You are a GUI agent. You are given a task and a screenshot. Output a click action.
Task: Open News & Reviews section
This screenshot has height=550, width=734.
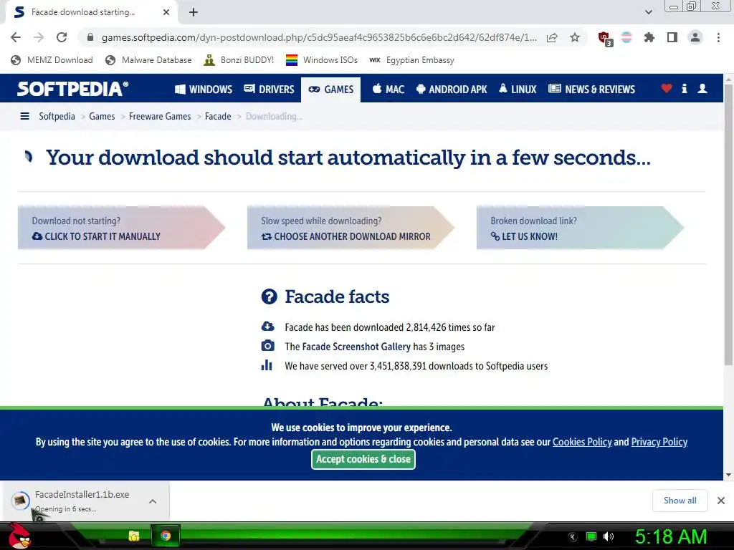591,89
